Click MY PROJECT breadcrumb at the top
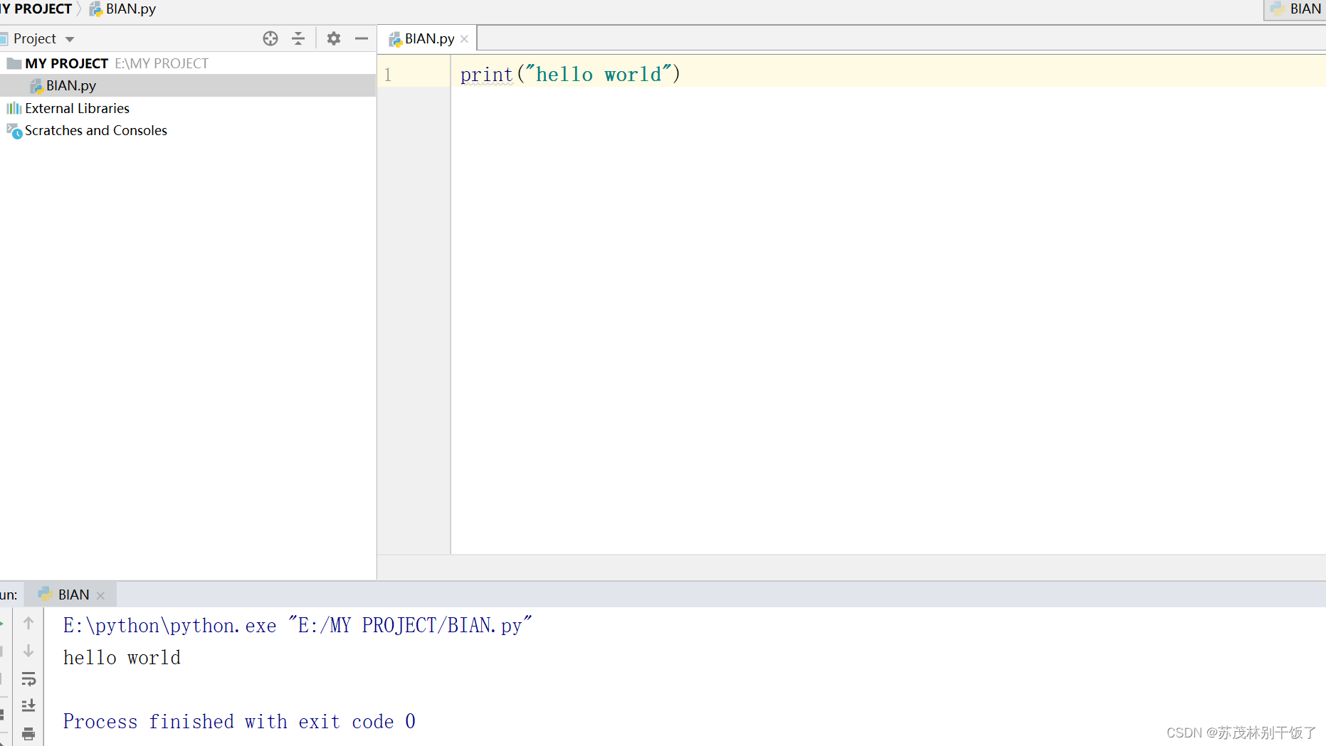 [36, 9]
